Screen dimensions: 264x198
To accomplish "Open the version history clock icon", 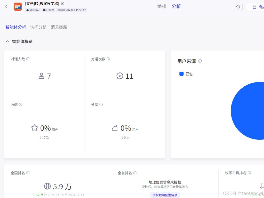I will pyautogui.click(x=238, y=7).
